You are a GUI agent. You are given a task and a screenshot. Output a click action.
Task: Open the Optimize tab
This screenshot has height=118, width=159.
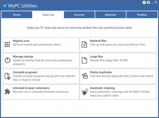(110, 15)
